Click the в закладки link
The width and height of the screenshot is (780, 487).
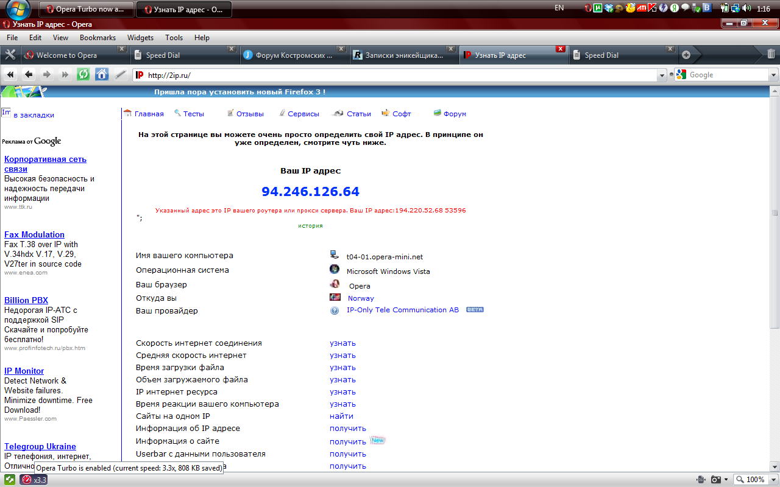pyautogui.click(x=34, y=114)
